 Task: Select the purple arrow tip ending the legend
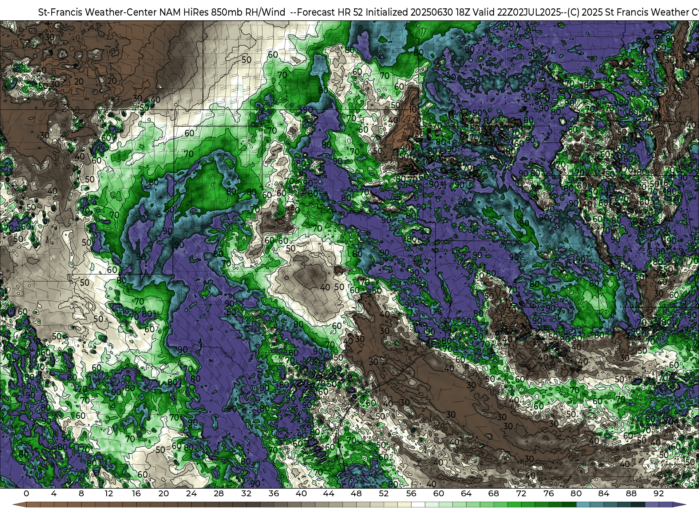[679, 505]
